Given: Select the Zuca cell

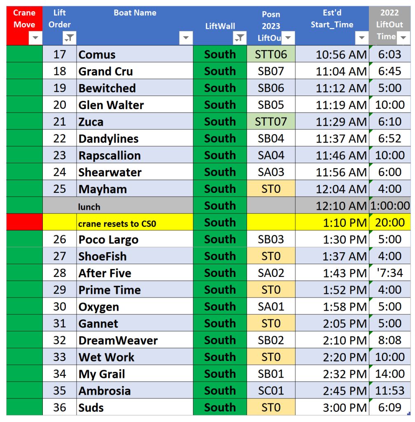Looking at the screenshot, I should pyautogui.click(x=135, y=122).
